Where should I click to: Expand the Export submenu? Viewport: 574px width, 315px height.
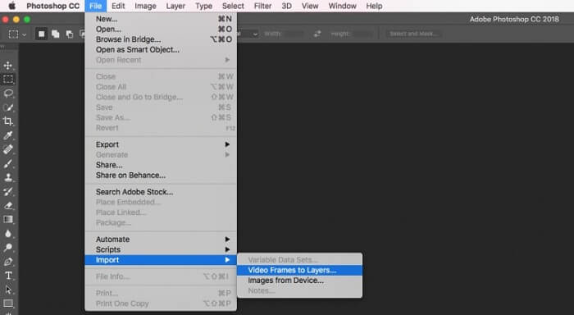point(161,144)
